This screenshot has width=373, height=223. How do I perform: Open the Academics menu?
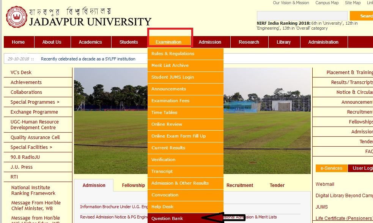(90, 42)
